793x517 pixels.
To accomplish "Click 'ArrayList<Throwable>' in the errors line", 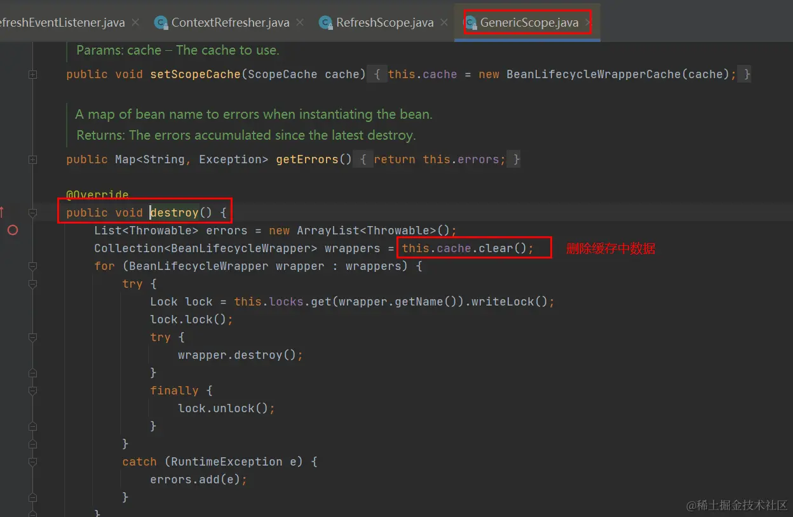I will coord(367,231).
